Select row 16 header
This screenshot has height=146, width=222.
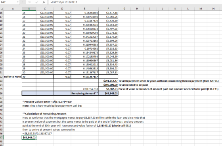point(2,13)
